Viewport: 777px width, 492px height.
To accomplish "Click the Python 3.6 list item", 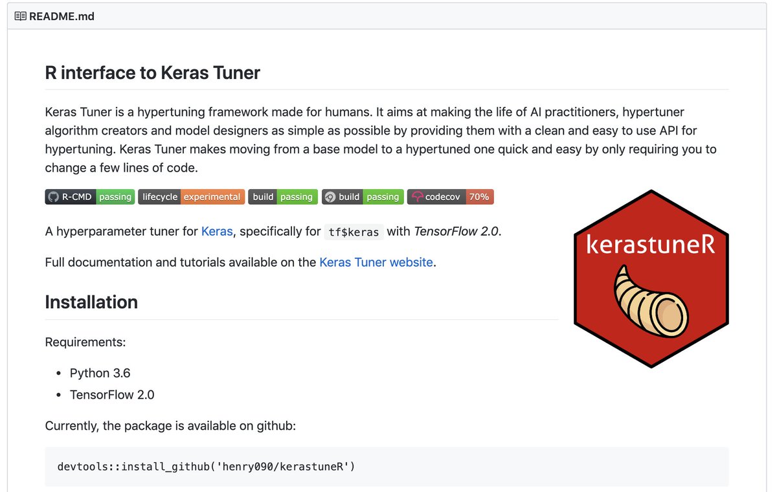I will point(100,373).
